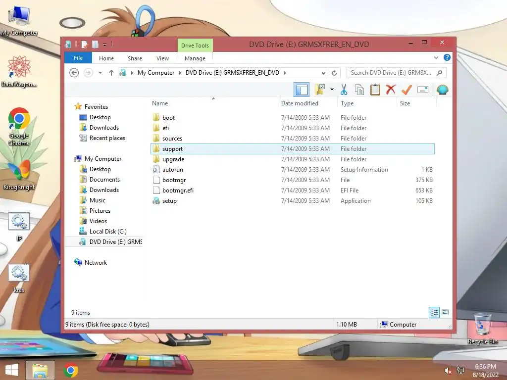Click the network tray icon

[x=460, y=371]
